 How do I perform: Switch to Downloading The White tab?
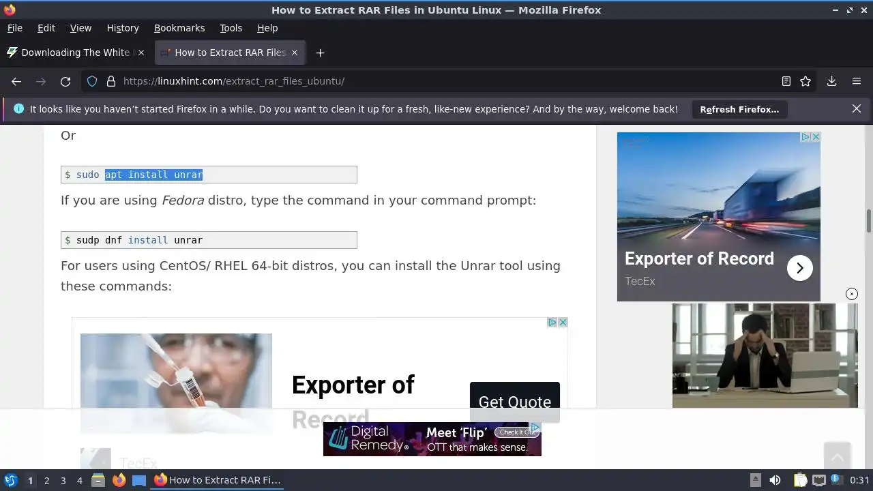[75, 53]
